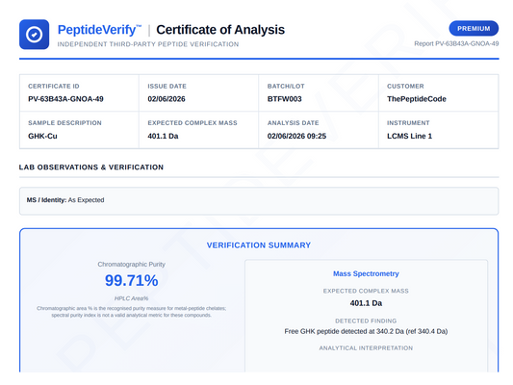This screenshot has height=385, width=513.
Task: Click the MS / Identity: As Expected box
Action: (x=259, y=201)
